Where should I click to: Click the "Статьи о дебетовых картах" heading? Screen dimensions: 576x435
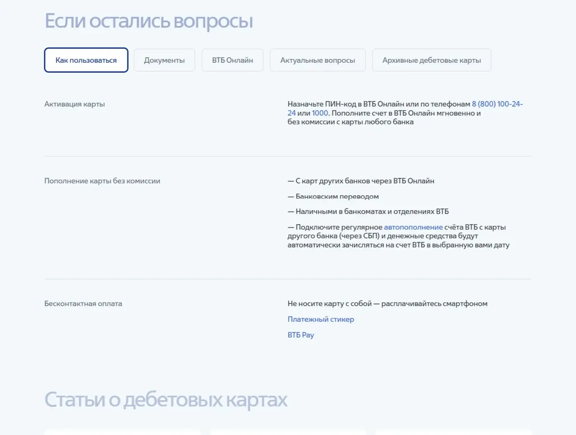(166, 400)
